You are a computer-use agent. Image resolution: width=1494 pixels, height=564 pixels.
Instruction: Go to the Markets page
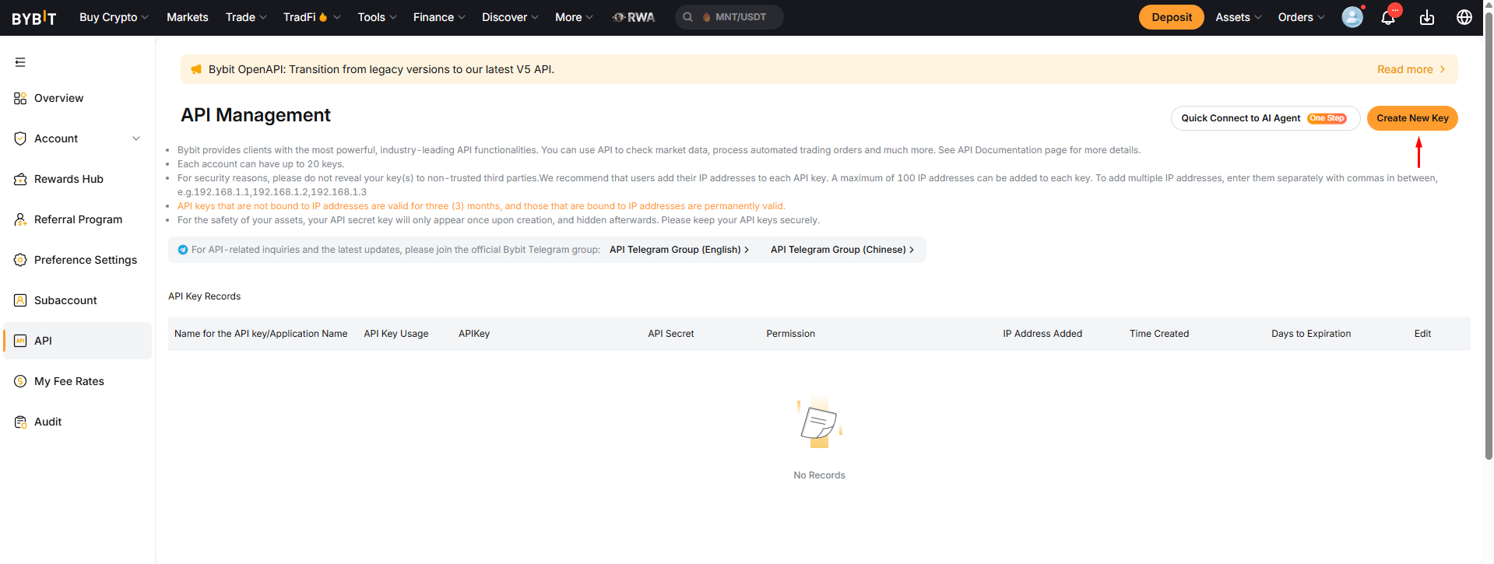(x=188, y=17)
